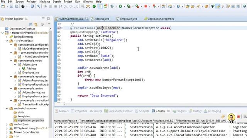Switch to Employee.java editor tab
Screen dimensions: 247x138
(129, 19)
